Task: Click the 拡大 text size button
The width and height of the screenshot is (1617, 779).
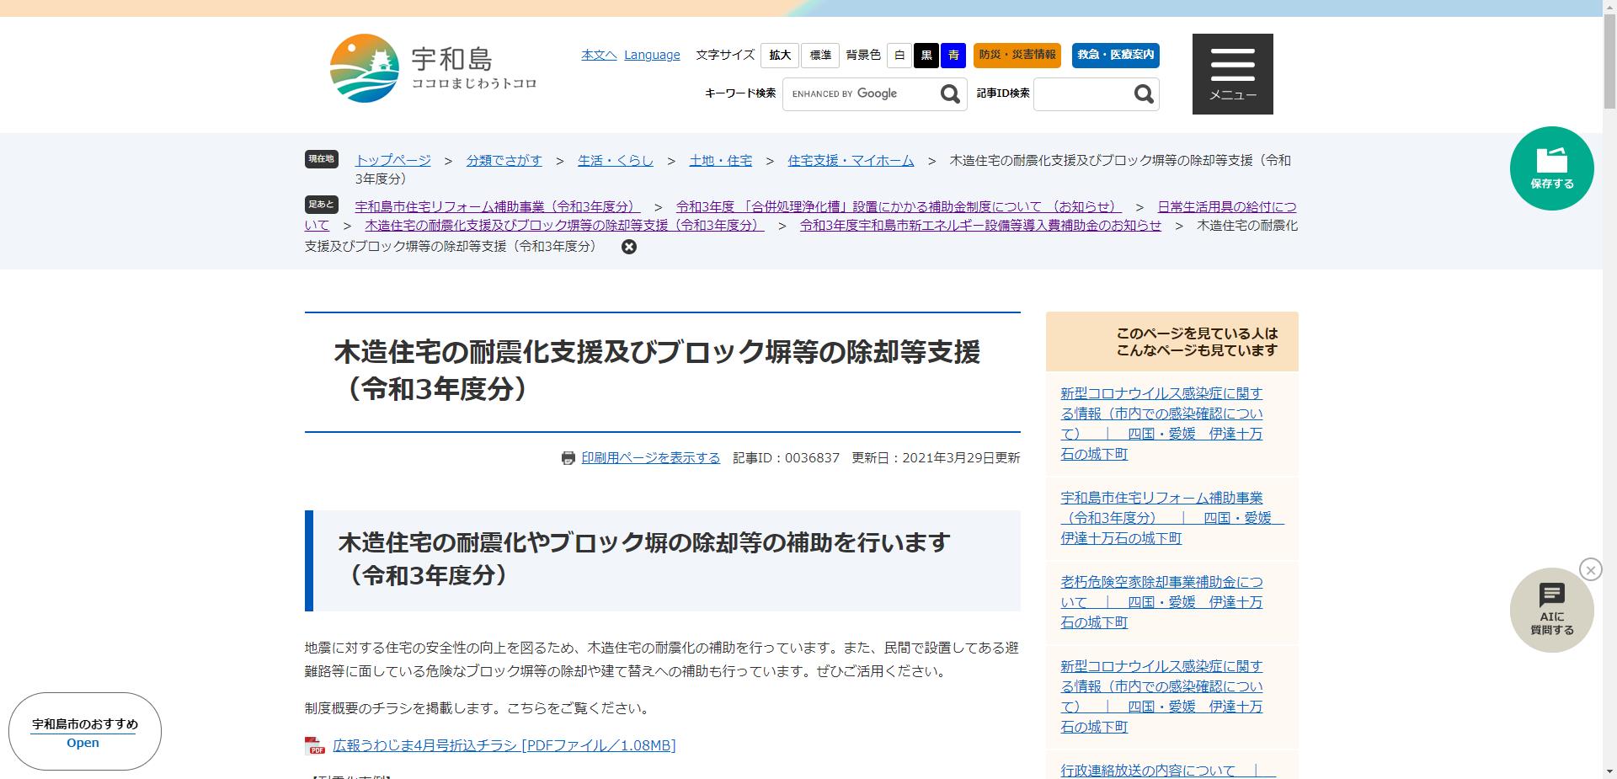Action: [x=779, y=56]
